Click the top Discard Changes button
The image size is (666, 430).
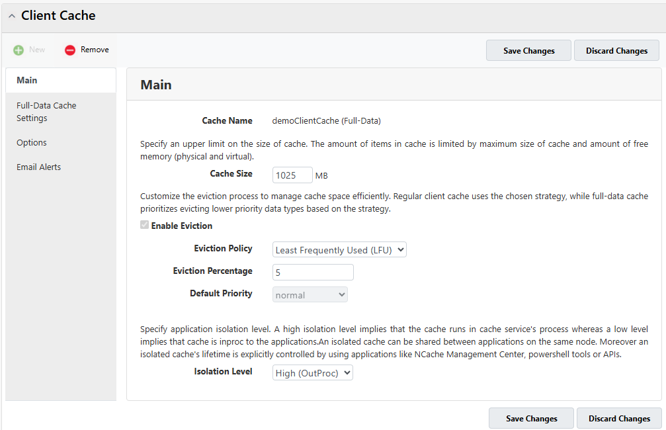[617, 50]
